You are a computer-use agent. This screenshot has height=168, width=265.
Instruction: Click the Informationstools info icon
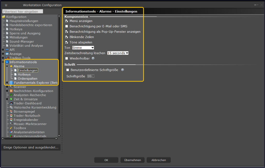point(7,62)
